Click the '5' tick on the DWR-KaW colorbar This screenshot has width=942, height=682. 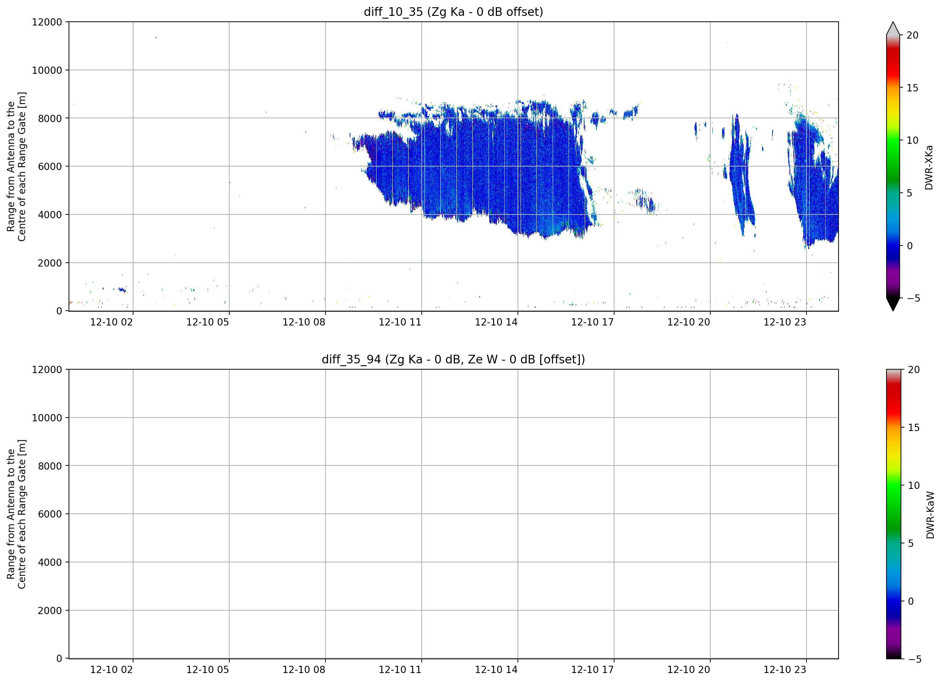pyautogui.click(x=911, y=543)
